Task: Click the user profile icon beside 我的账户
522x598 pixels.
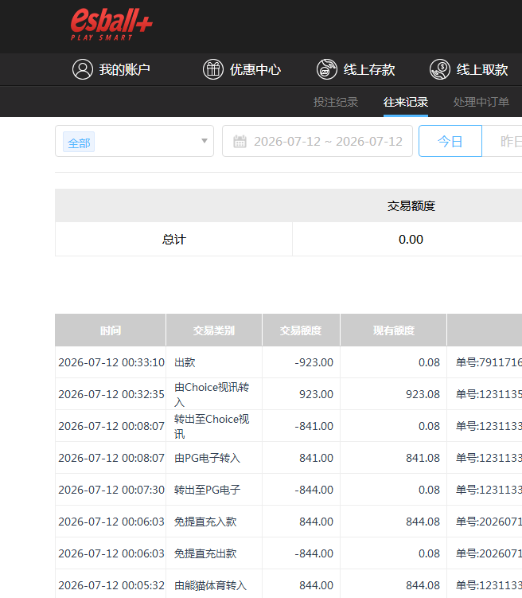Action: (x=83, y=69)
